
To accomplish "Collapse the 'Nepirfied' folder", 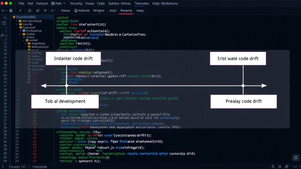I will [26, 43].
